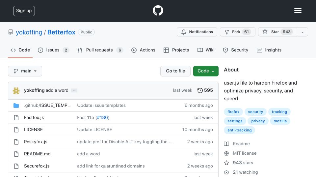Open the Issues tab
The height and width of the screenshot is (177, 316).
coord(53,50)
